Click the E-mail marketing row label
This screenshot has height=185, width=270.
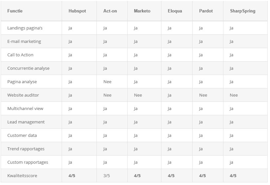click(x=24, y=42)
